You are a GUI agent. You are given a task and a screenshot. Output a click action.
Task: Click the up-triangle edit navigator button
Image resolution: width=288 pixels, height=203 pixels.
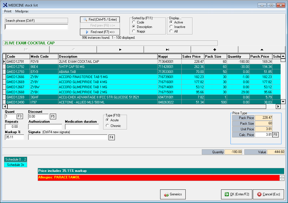[261, 49]
